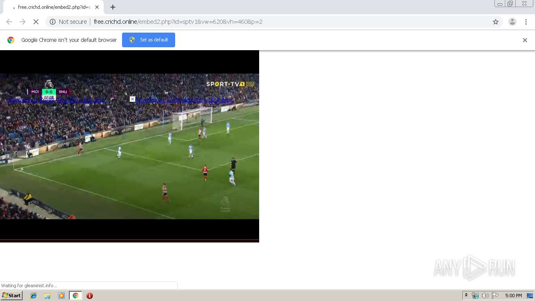Go back with the browser back arrow
Viewport: 535px width, 301px height.
click(x=9, y=22)
